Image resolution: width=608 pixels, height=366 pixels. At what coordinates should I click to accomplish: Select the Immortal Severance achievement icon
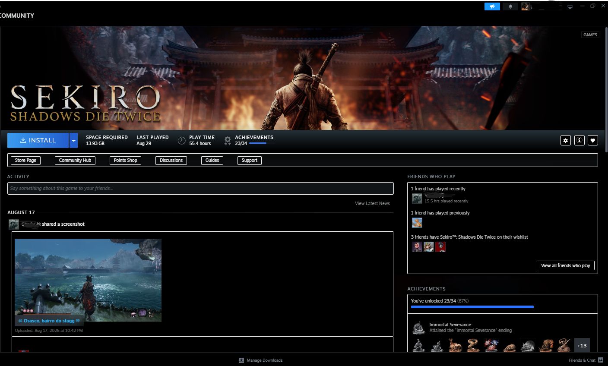(418, 328)
